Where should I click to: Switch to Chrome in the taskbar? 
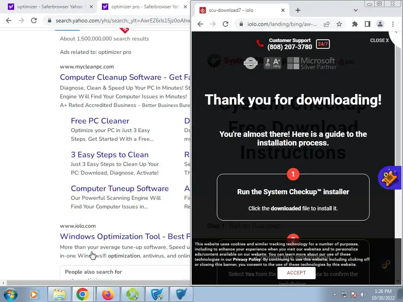[x=83, y=294]
